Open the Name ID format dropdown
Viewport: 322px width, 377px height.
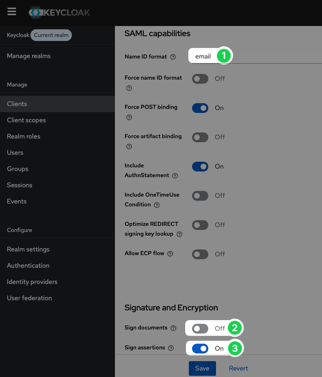coord(257,56)
